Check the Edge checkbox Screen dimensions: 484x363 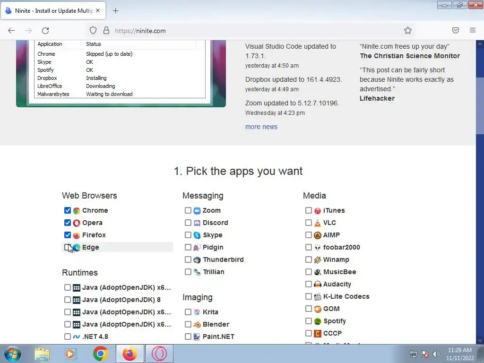[x=67, y=247]
